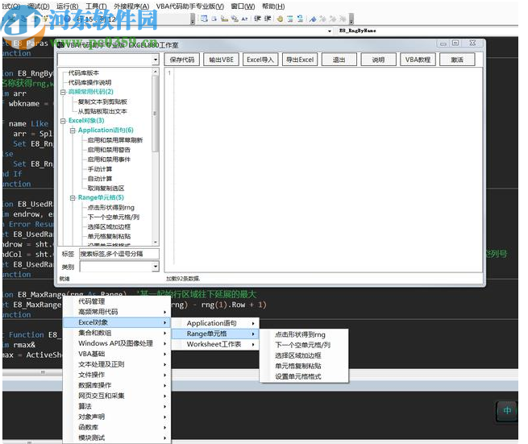This screenshot has width=528, height=444.
Task: Click the Clear All Bookmarks icon
Action: 343,19
